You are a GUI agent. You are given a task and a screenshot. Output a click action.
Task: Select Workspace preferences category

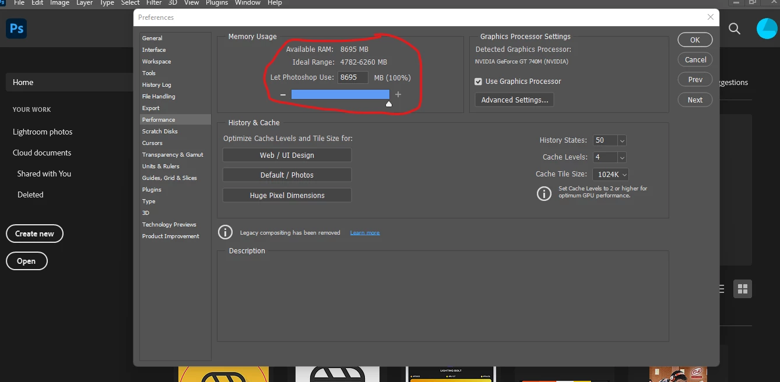(x=175, y=61)
